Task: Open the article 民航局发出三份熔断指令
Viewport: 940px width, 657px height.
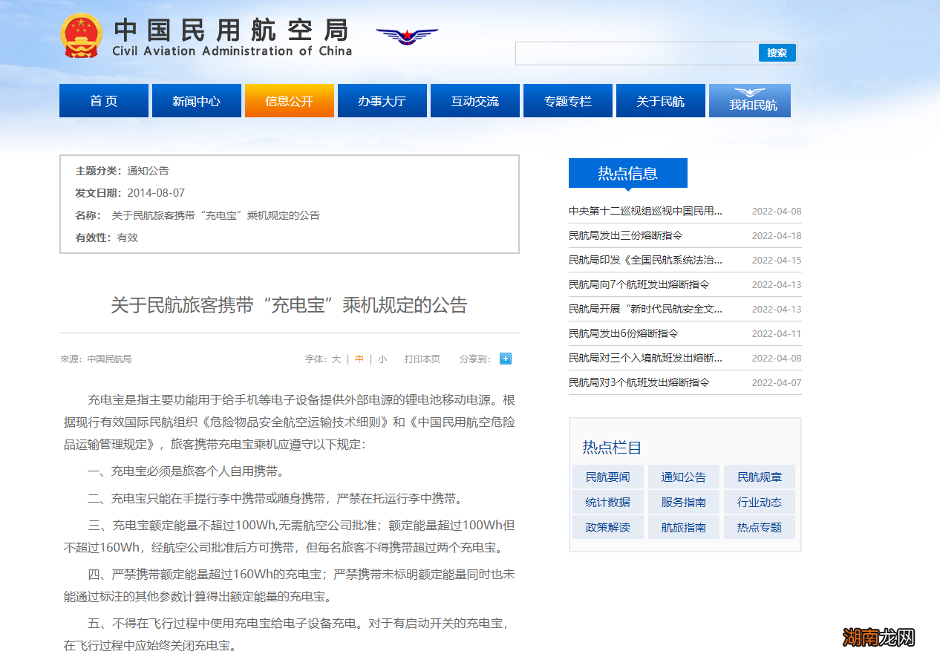Action: click(x=626, y=235)
